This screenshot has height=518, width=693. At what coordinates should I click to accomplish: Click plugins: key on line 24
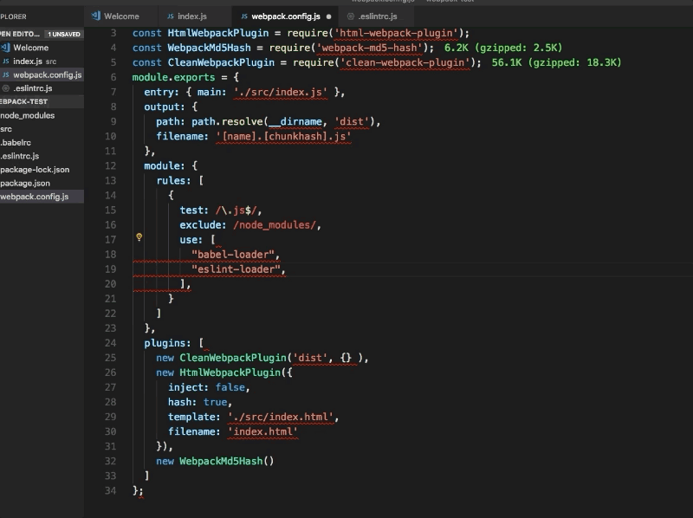pos(167,343)
